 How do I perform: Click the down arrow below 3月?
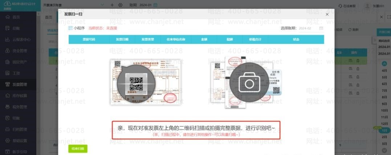(x=384, y=150)
